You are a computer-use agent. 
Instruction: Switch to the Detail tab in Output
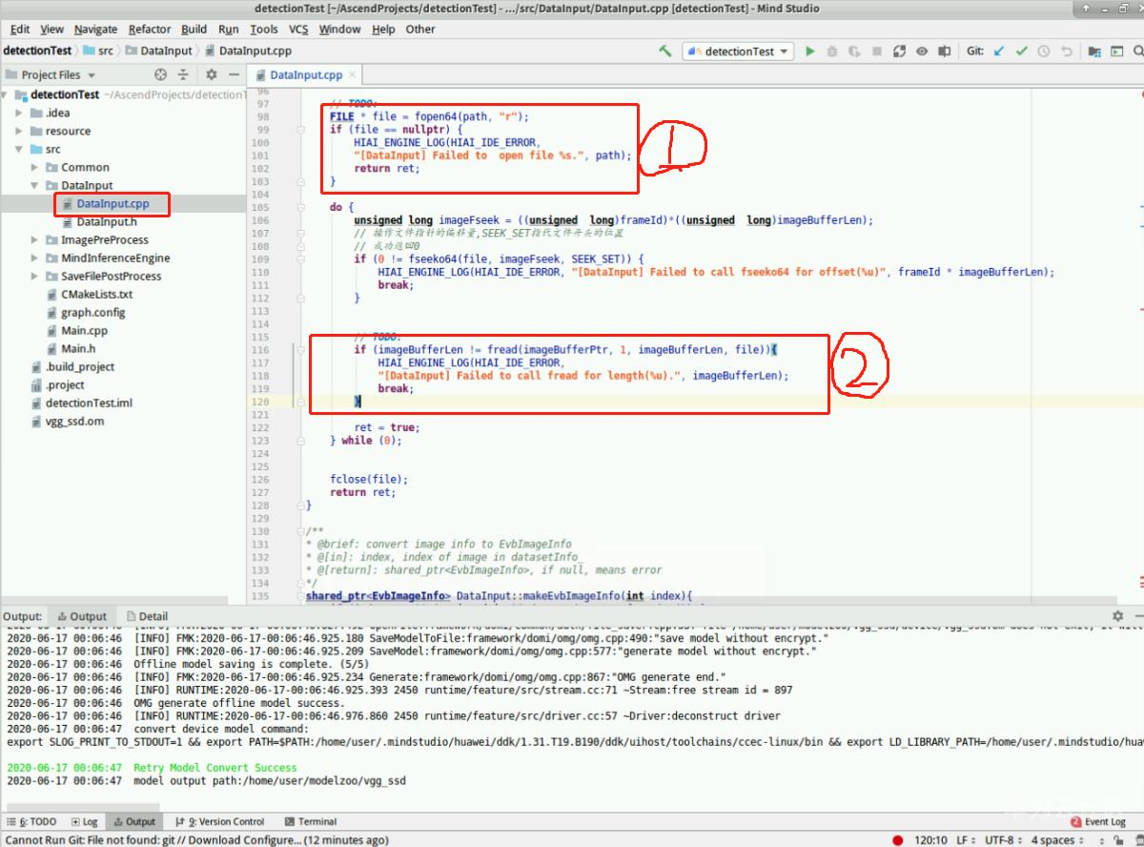click(147, 616)
